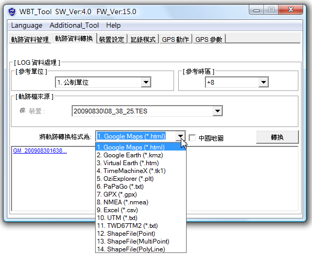Pick 7. GPX (*.gpx) format

click(x=141, y=194)
